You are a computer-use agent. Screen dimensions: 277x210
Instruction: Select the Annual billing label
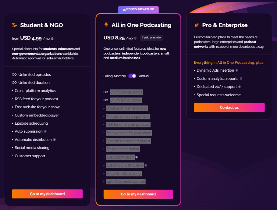coord(144,76)
